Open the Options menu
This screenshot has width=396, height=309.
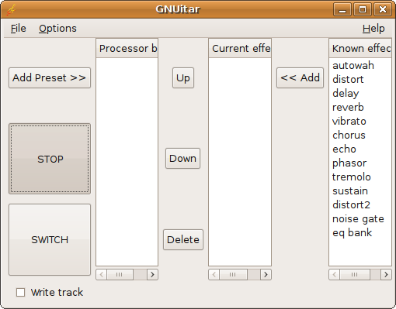pyautogui.click(x=57, y=29)
